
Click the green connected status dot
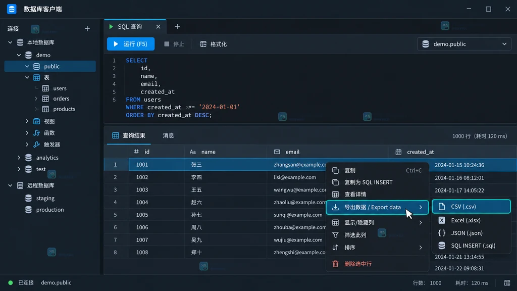11,283
